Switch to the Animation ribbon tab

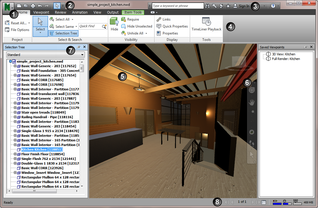[x=80, y=12]
